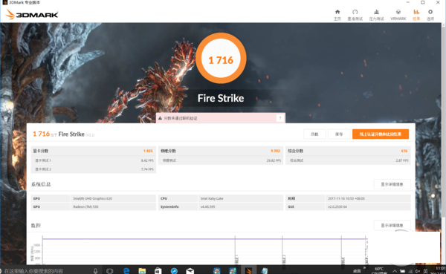Click the Radeon (TM) 530 GPU entry
The height and width of the screenshot is (274, 446).
[85, 207]
